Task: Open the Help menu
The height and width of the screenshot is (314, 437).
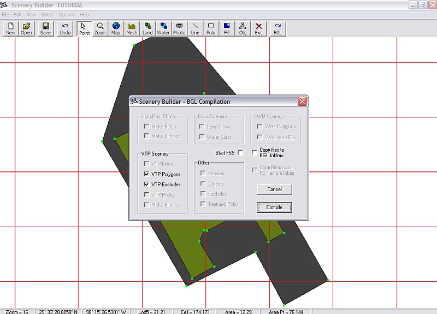Action: tap(84, 15)
